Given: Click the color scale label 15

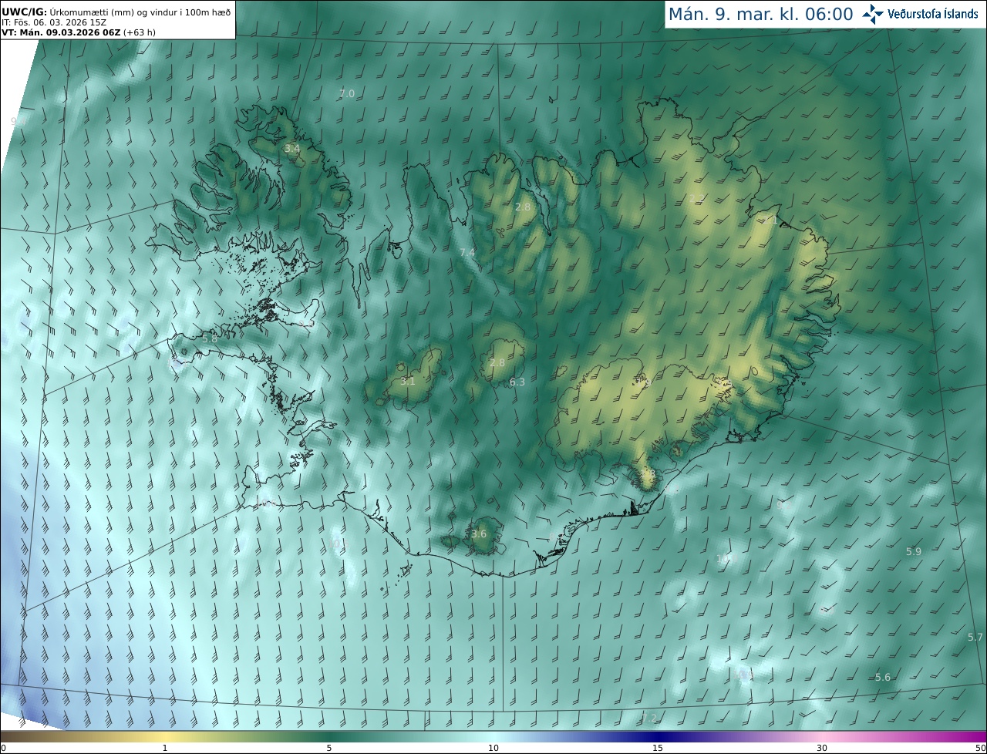Looking at the screenshot, I should coord(658,748).
